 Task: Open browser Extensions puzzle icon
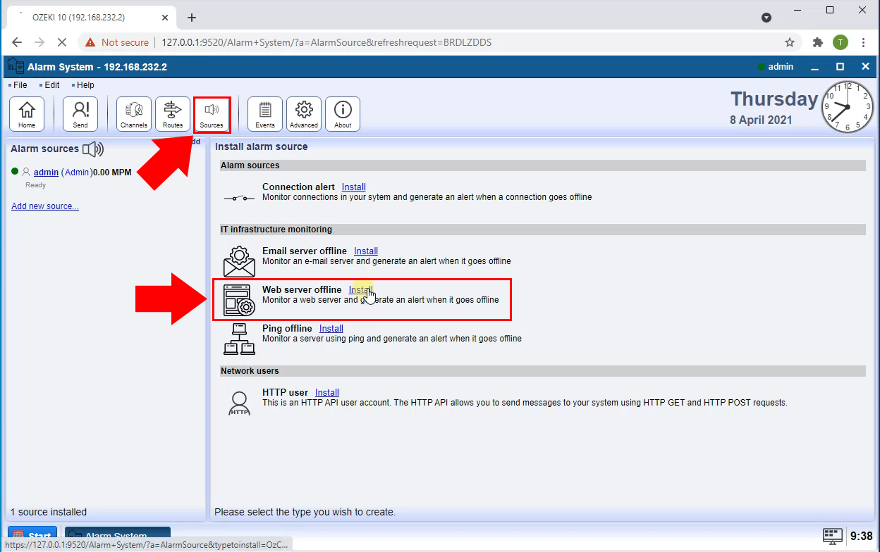pyautogui.click(x=818, y=42)
